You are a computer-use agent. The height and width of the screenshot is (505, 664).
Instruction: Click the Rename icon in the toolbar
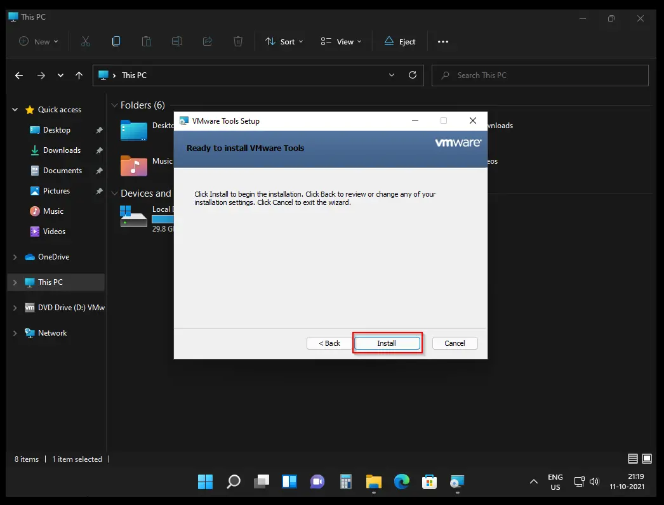[x=177, y=41]
